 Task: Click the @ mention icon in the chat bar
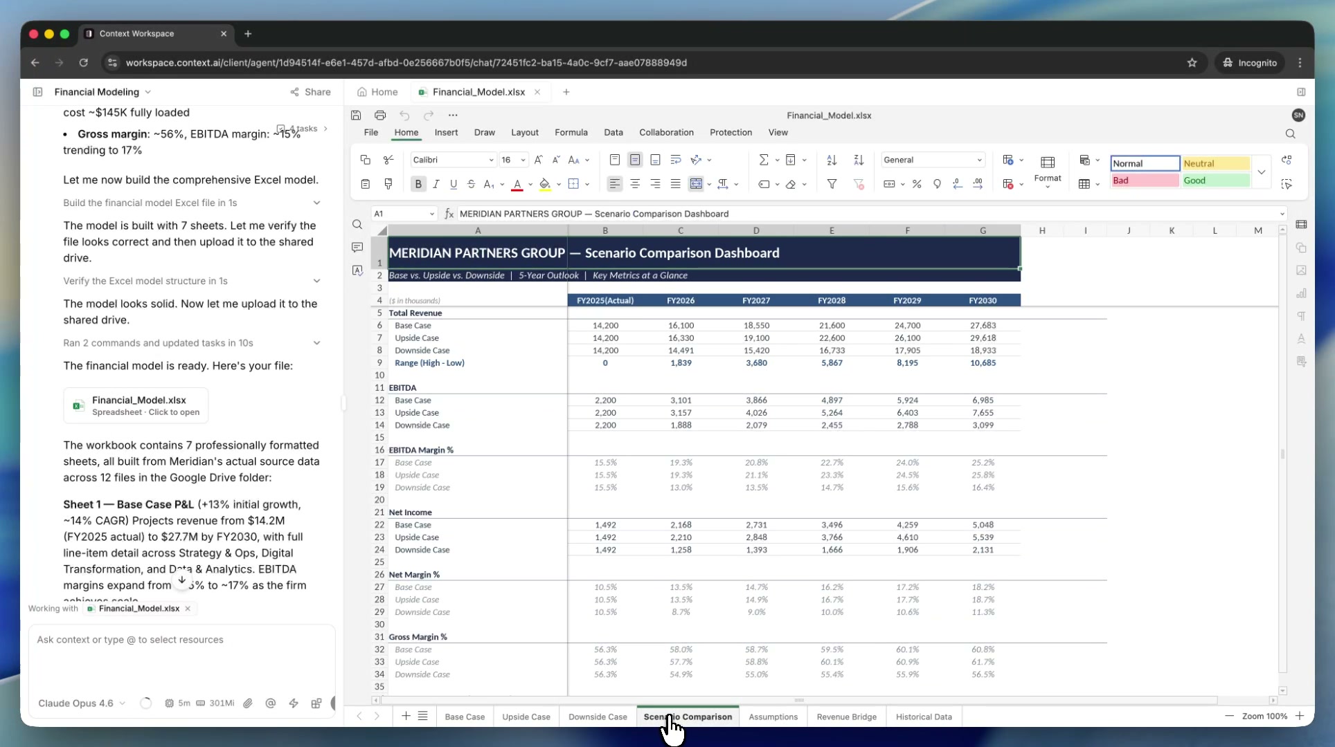(x=271, y=703)
